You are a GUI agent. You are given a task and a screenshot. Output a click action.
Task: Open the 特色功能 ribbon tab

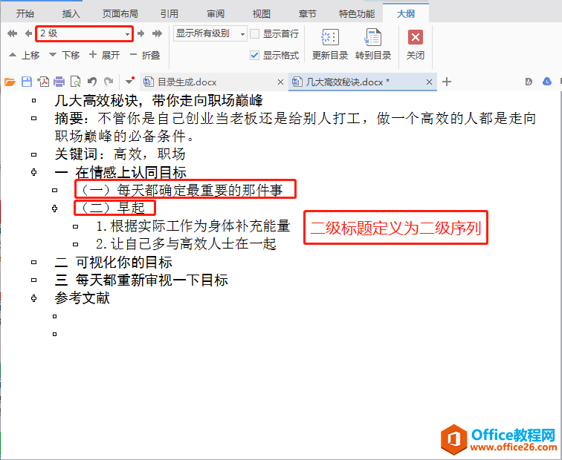(x=357, y=14)
